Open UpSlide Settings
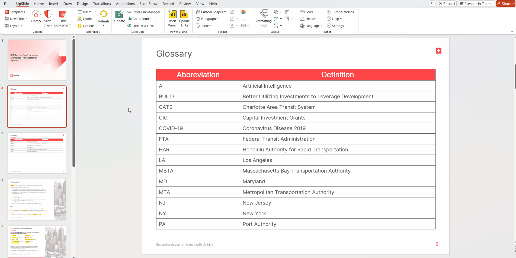 [335, 26]
